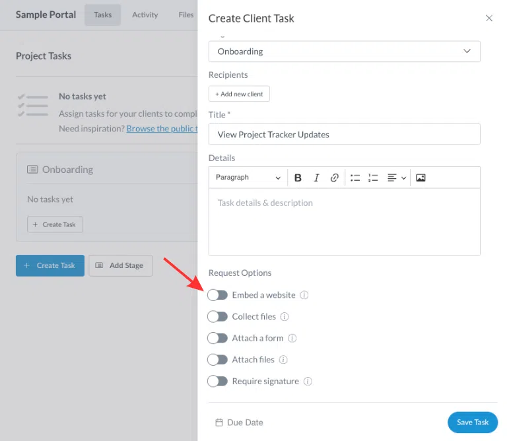Click info icon next to Require signature

click(x=308, y=382)
